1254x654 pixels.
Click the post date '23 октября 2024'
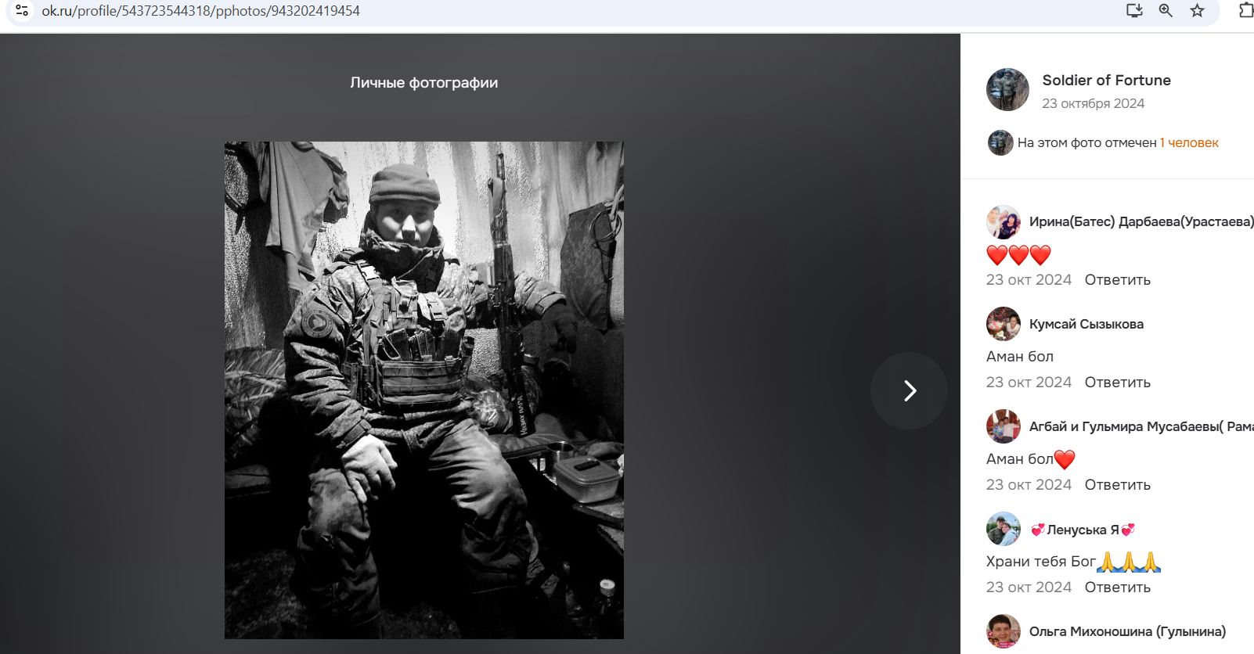1093,103
